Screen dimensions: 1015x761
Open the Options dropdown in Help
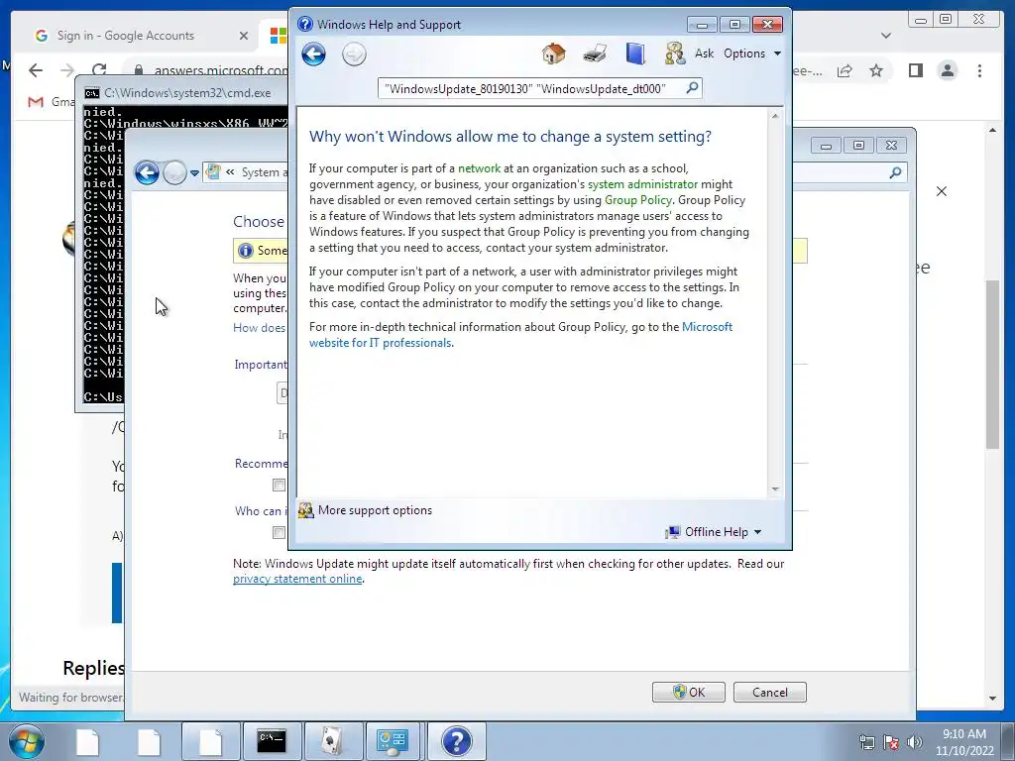[x=752, y=54]
